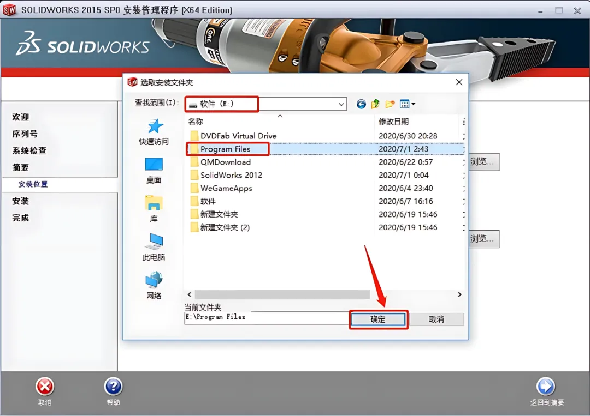Click the 2020/7/1 2:43 date cell
The image size is (590, 416).
coord(403,149)
